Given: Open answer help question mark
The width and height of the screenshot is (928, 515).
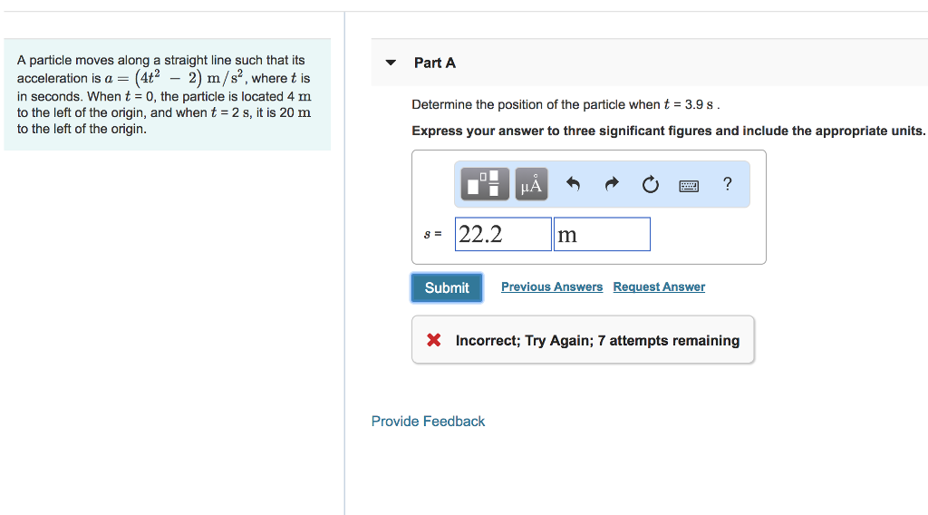Looking at the screenshot, I should pos(727,184).
